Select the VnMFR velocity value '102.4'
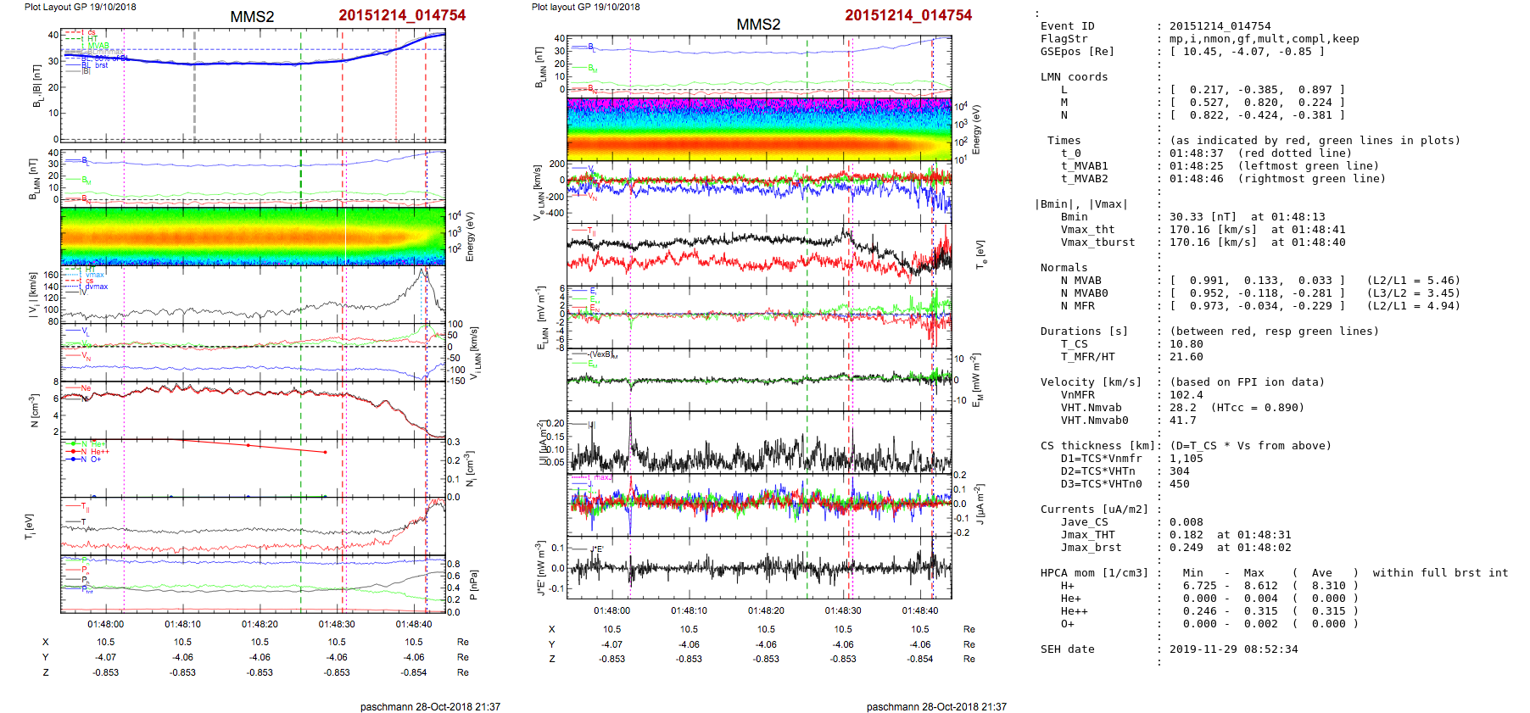 tap(1187, 395)
